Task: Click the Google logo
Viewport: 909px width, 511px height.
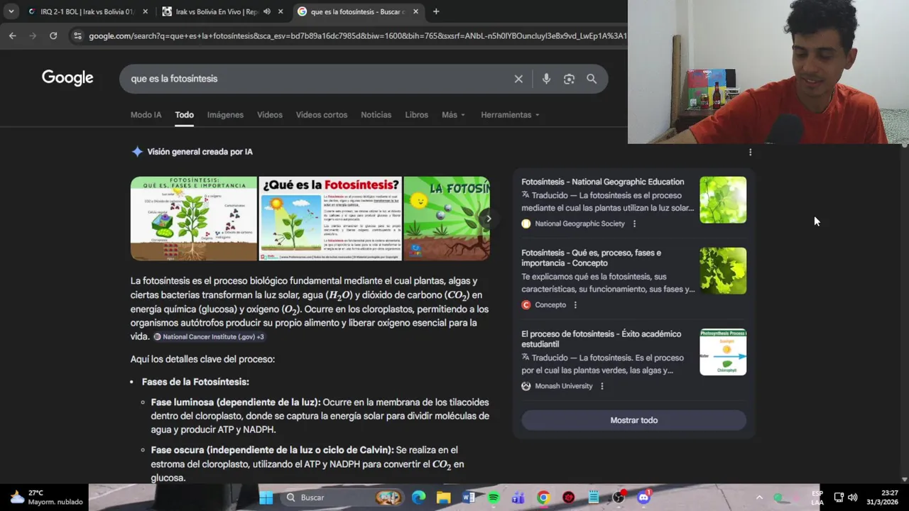Action: pos(67,78)
